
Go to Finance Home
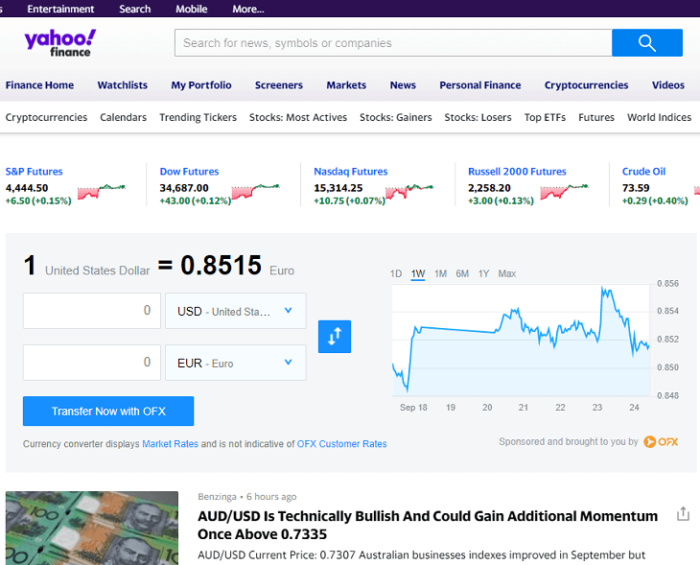[39, 84]
